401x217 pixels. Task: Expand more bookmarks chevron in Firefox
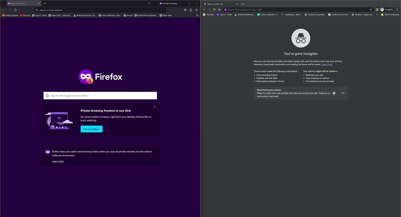[197, 15]
